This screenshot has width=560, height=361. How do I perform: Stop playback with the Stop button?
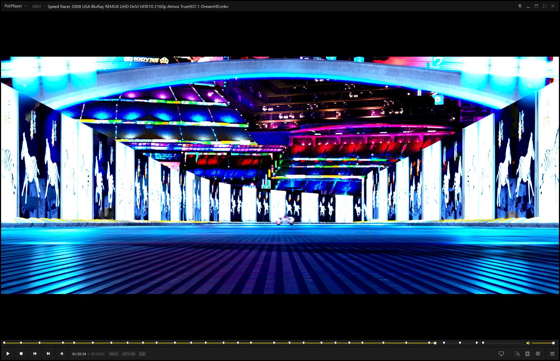(x=21, y=354)
